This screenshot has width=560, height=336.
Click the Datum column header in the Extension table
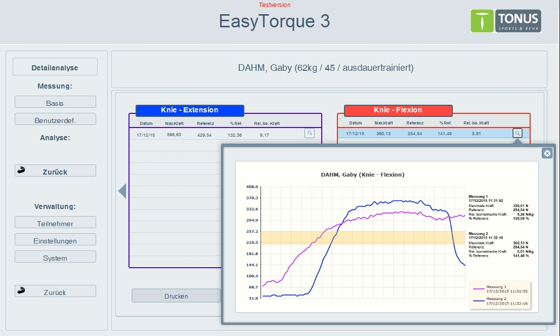[x=146, y=123]
